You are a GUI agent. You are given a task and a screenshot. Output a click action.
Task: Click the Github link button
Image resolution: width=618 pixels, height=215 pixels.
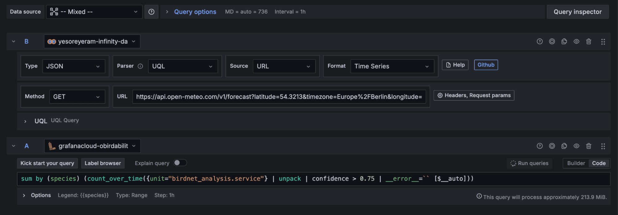click(x=486, y=65)
